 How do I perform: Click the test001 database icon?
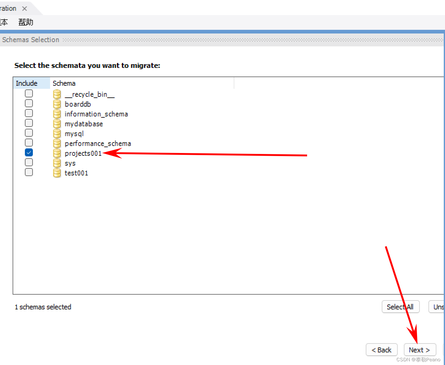57,173
